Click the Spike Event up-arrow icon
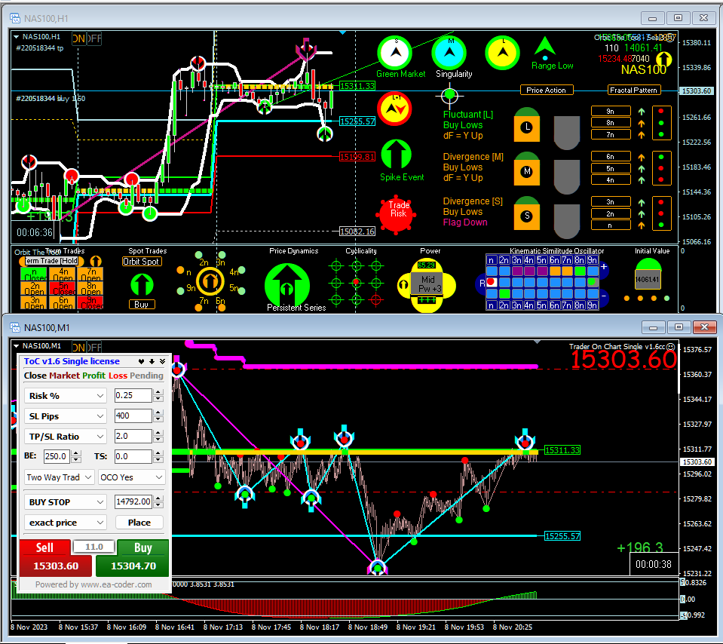Viewport: 723px width, 644px height. [x=396, y=155]
